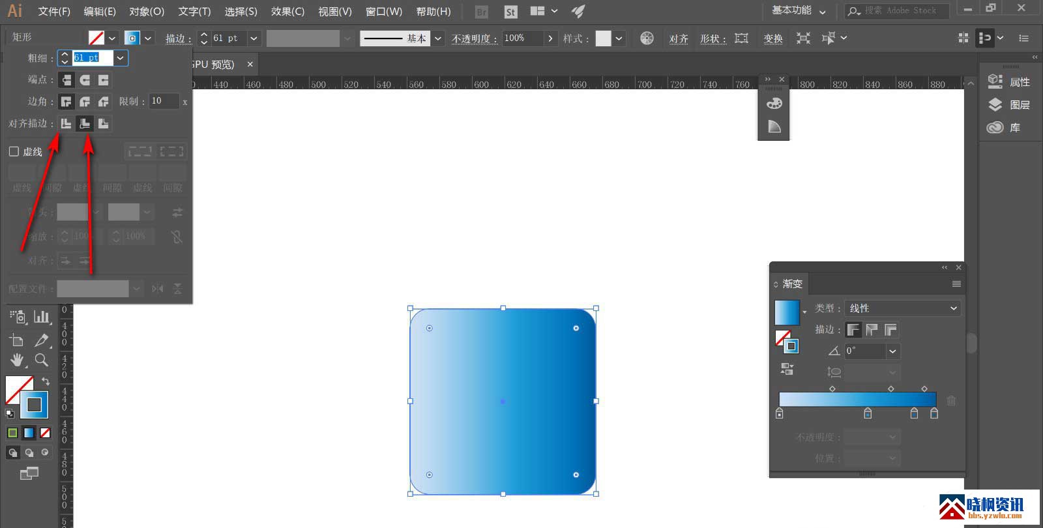Viewport: 1043px width, 528px height.
Task: Open gradient angle dropdown arrow
Action: click(892, 351)
